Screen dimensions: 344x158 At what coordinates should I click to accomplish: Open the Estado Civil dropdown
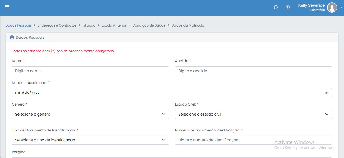(253, 114)
